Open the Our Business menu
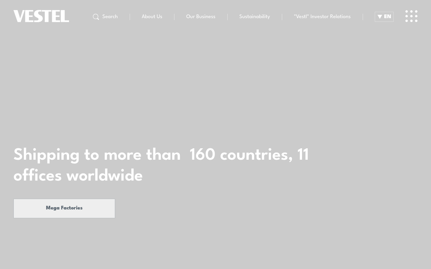431x269 pixels. [x=201, y=17]
